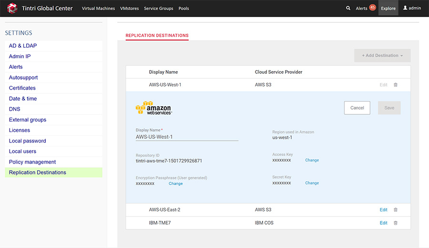The image size is (429, 248).
Task: Click the Cloud Service Provider column header
Action: (x=278, y=72)
